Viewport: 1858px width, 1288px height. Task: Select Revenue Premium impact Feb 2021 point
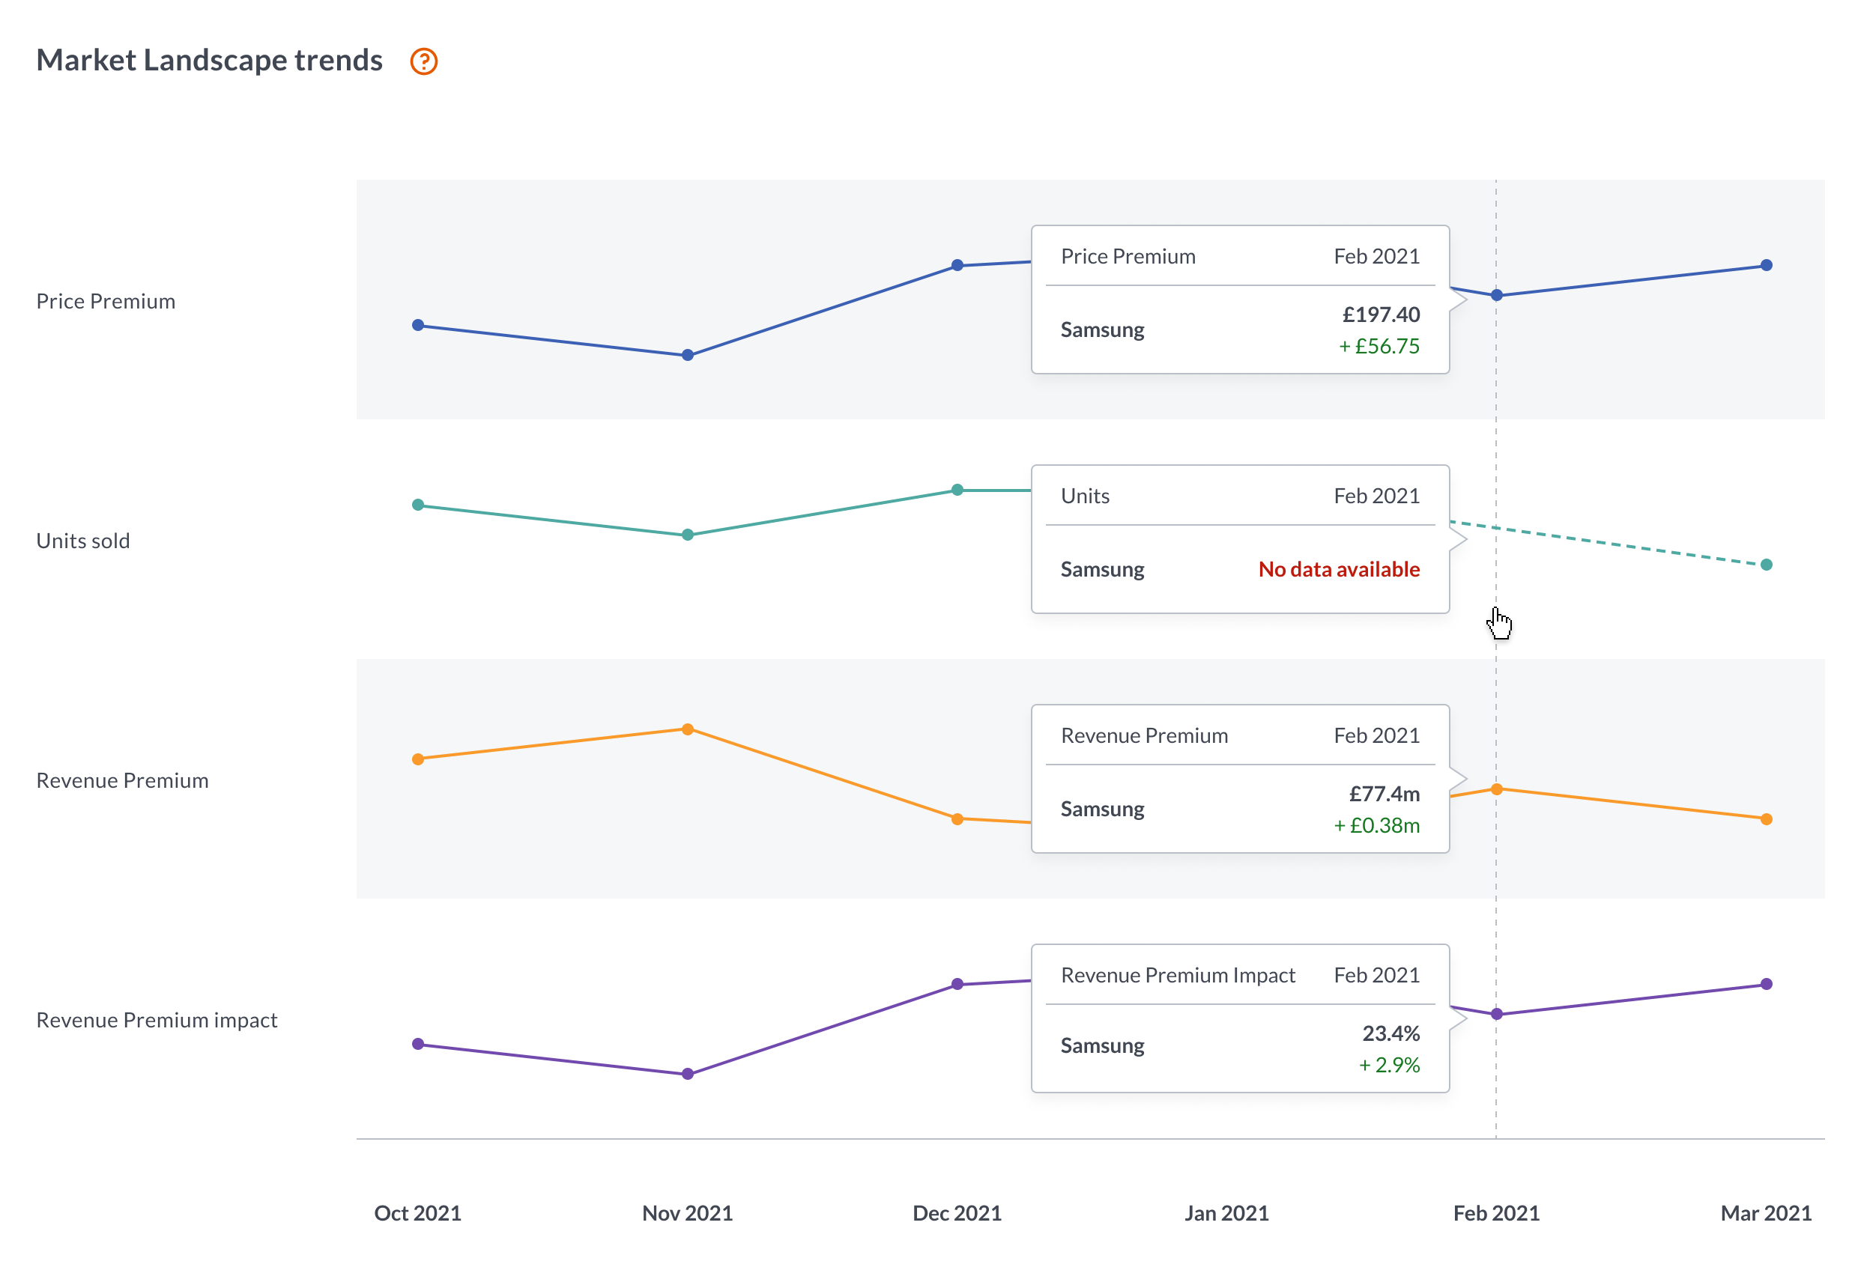click(1496, 1015)
